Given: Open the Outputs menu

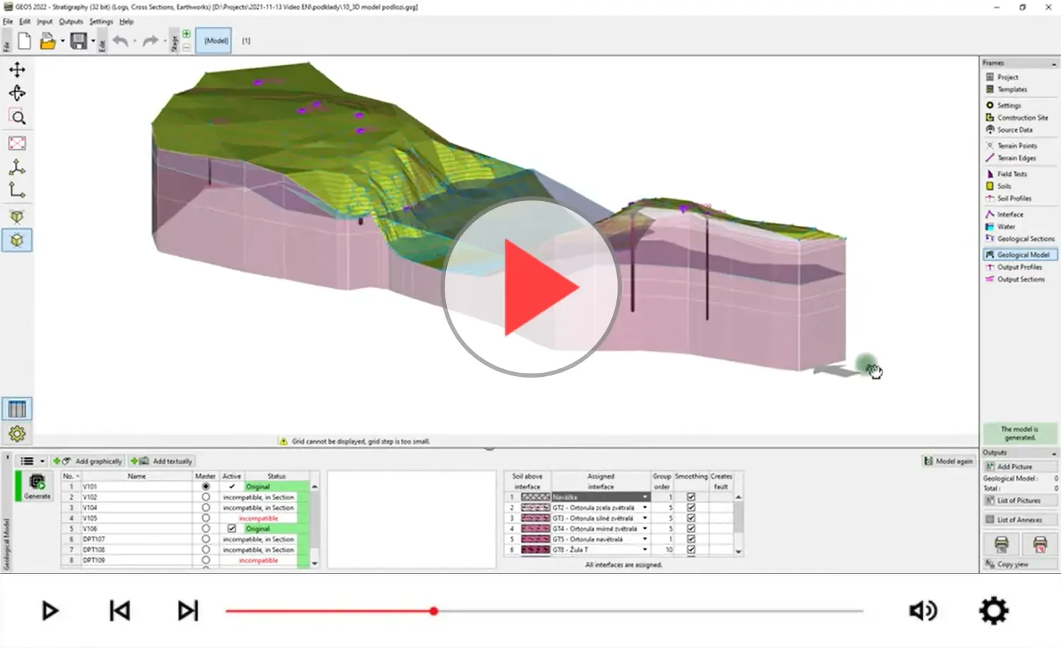Looking at the screenshot, I should (x=71, y=22).
